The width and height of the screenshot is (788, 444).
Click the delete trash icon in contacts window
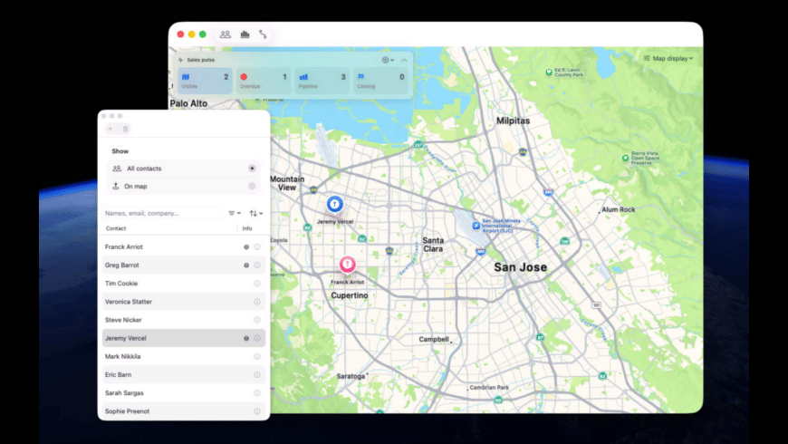125,129
